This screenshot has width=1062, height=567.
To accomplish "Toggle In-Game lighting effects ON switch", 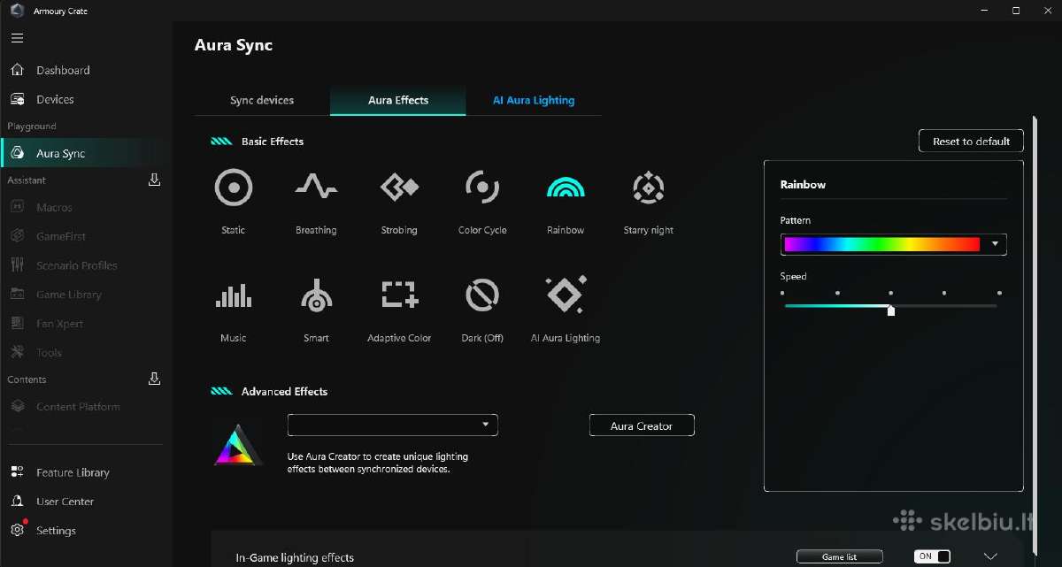I will point(932,556).
